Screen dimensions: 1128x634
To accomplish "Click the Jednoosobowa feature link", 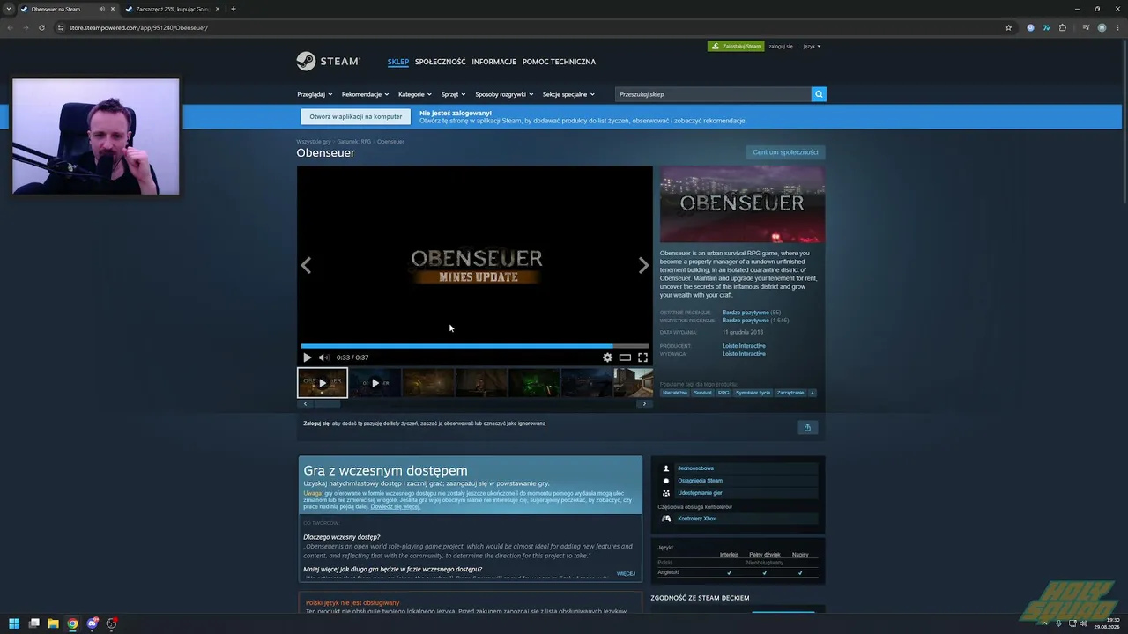I will (695, 468).
